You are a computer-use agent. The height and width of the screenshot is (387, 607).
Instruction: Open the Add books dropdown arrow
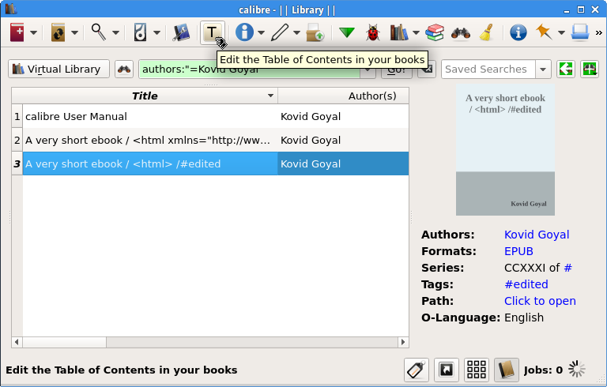tap(34, 33)
